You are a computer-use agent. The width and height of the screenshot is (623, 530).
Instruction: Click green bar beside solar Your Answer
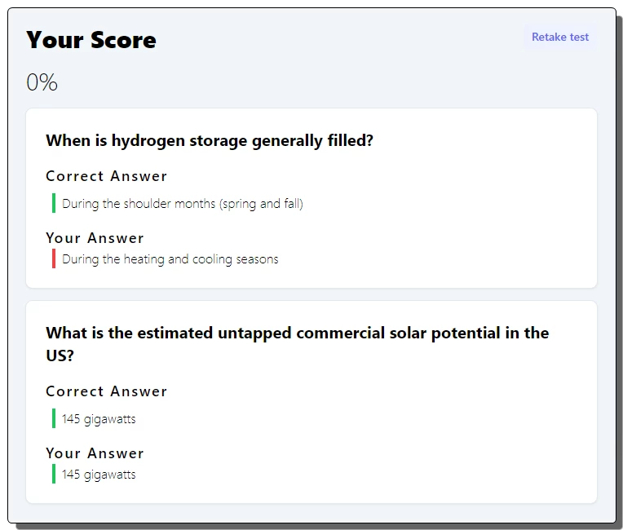pyautogui.click(x=54, y=474)
